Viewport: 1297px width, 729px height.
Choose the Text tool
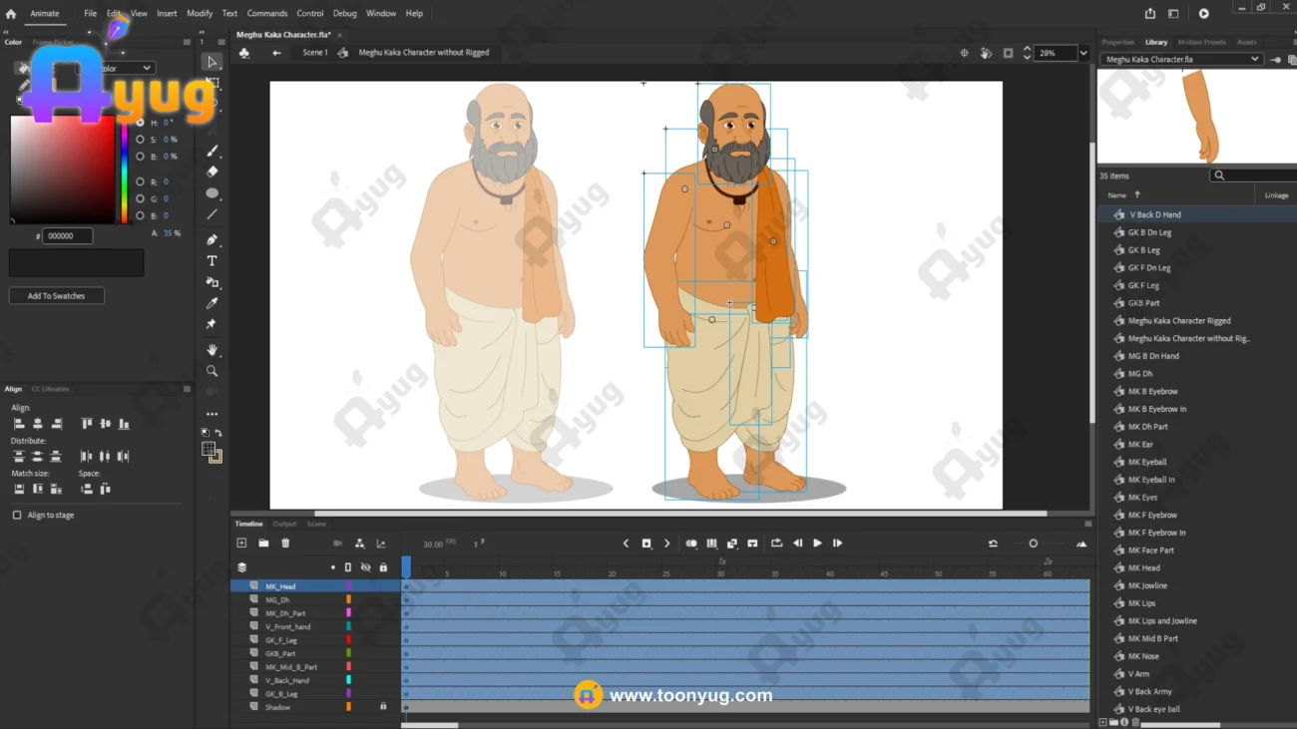[x=212, y=261]
